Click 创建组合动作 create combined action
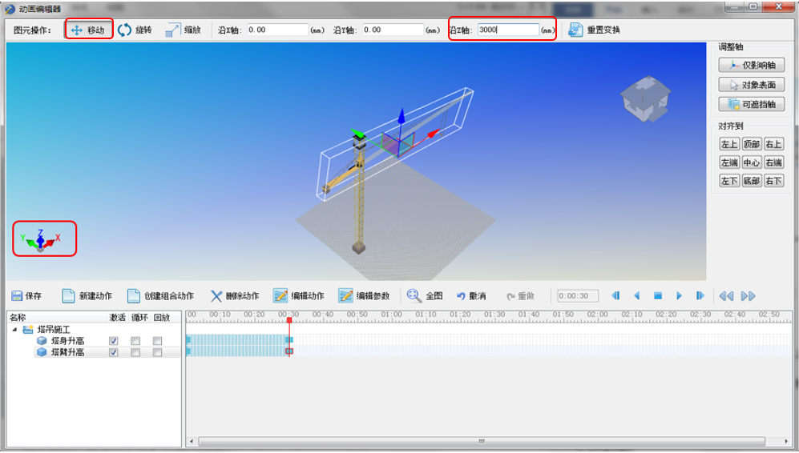 [x=160, y=296]
